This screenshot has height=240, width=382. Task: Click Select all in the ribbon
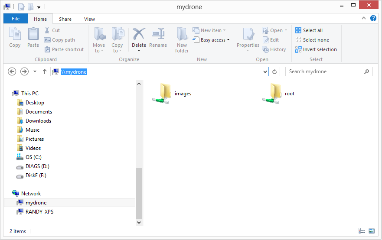(309, 30)
